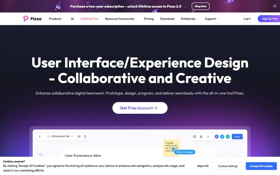The height and width of the screenshot is (175, 280).
Task: Click the Product Manager cursor label
Action: point(184,152)
